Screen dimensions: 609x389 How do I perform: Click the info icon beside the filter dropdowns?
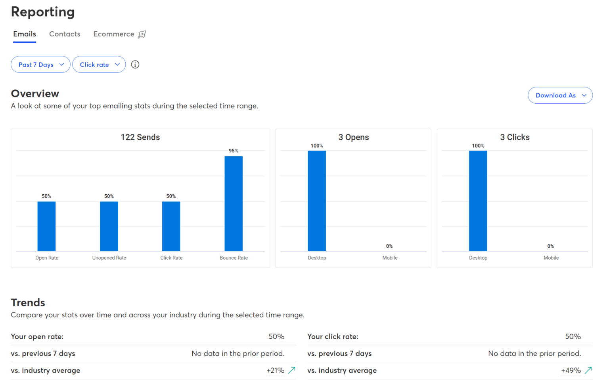pos(135,64)
